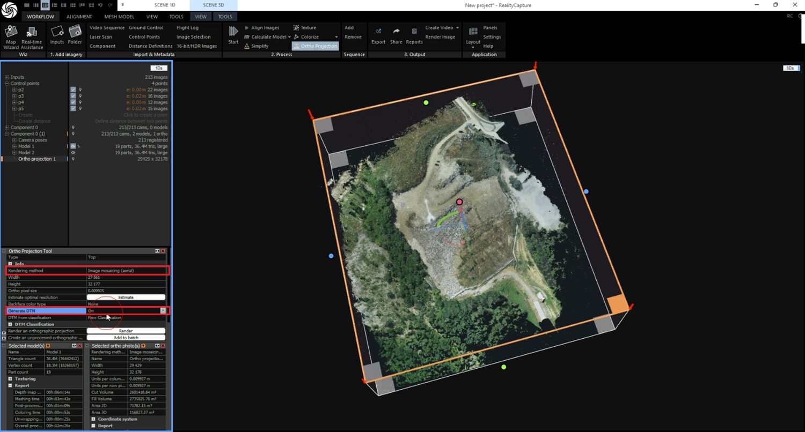Click the Render button

point(126,331)
